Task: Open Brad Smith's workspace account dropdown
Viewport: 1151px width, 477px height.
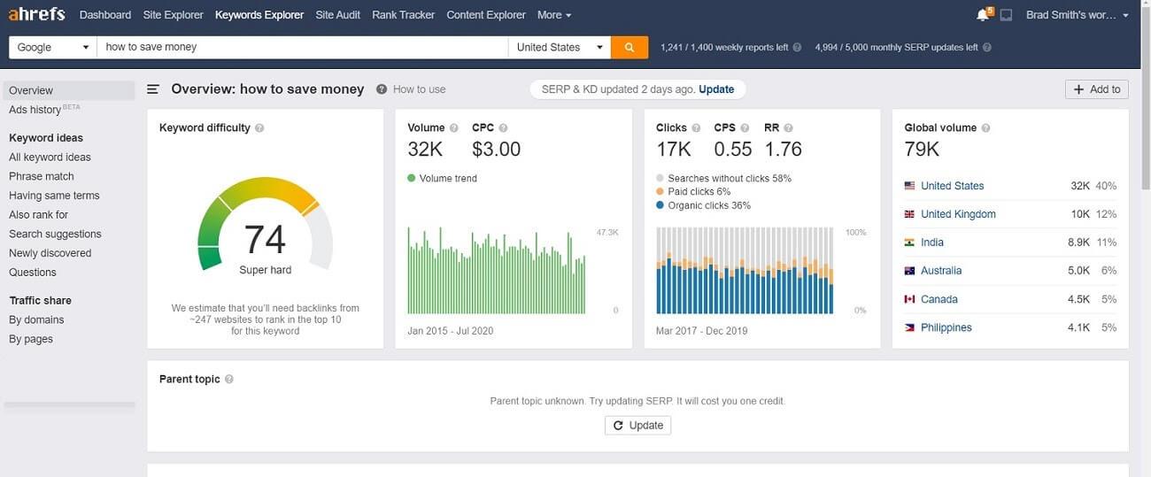Action: (x=1078, y=15)
